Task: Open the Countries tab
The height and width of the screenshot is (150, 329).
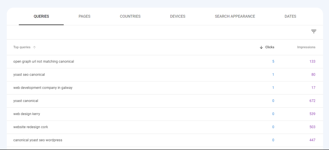Action: [130, 16]
